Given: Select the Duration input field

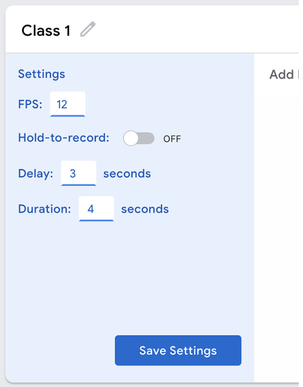Looking at the screenshot, I should pyautogui.click(x=96, y=209).
